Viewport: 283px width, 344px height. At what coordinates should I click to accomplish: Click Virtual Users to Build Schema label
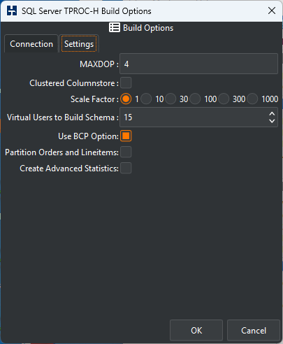pos(63,117)
